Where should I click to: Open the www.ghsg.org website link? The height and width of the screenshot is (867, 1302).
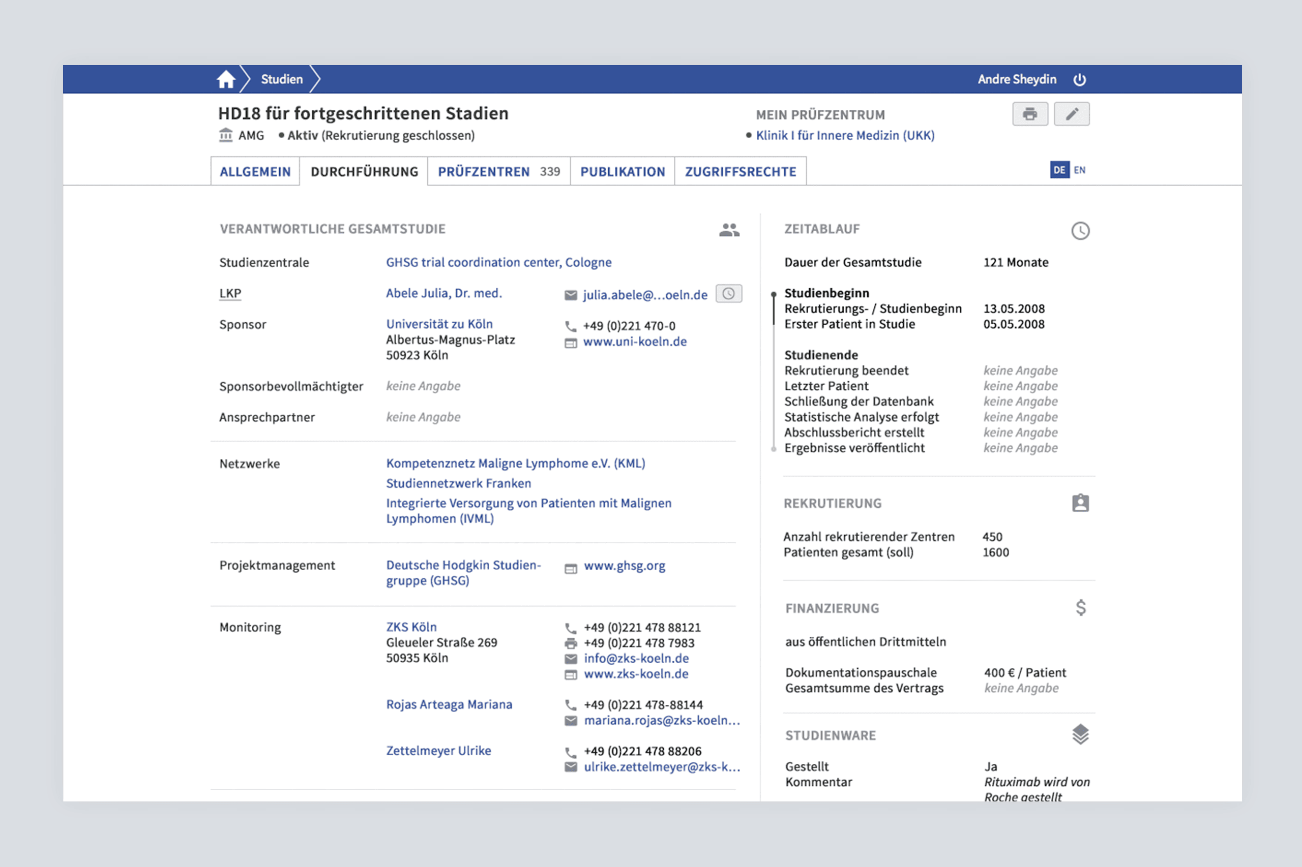pos(624,566)
